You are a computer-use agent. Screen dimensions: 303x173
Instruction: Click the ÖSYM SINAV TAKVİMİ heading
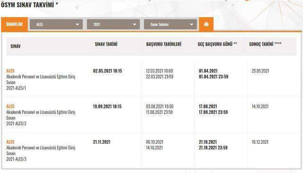coord(29,5)
